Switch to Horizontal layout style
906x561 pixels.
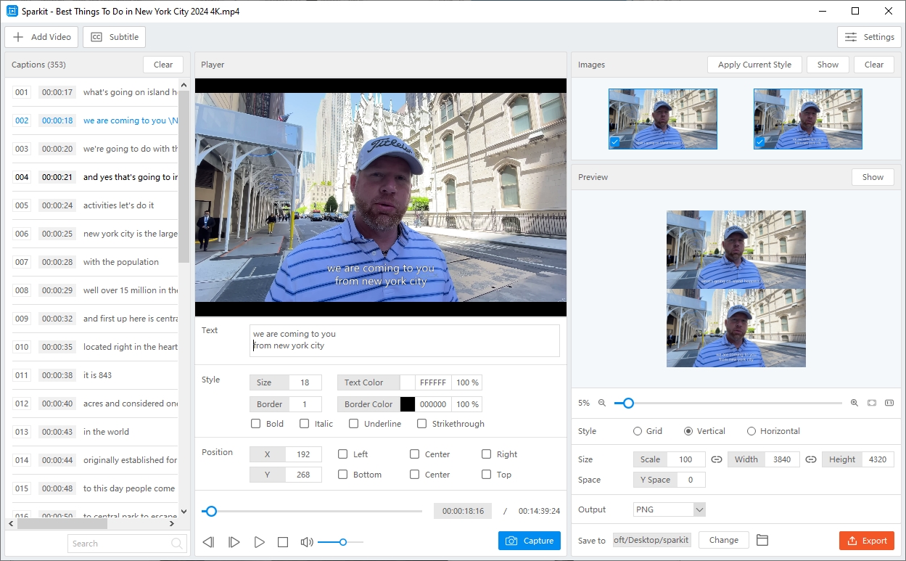point(751,430)
